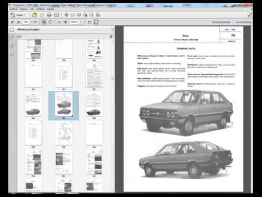Select the page 307 thumbnail
262x197 pixels.
(33, 133)
